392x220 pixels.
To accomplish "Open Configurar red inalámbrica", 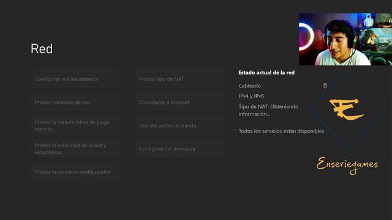I will (75, 79).
